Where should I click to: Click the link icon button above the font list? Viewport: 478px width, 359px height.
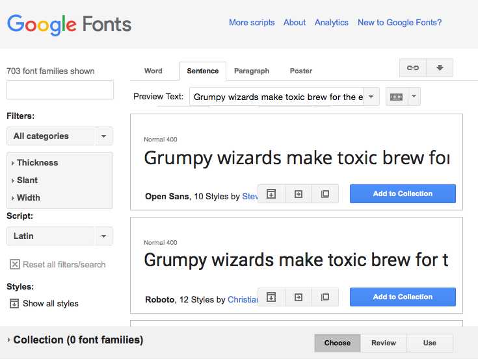click(x=413, y=68)
